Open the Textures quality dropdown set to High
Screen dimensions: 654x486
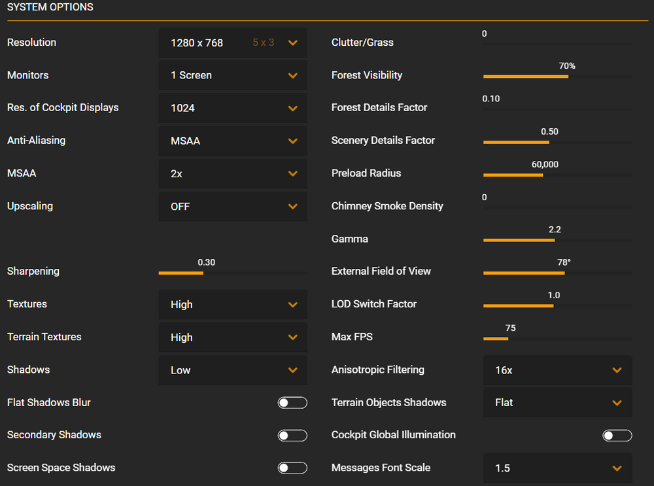[x=232, y=304]
